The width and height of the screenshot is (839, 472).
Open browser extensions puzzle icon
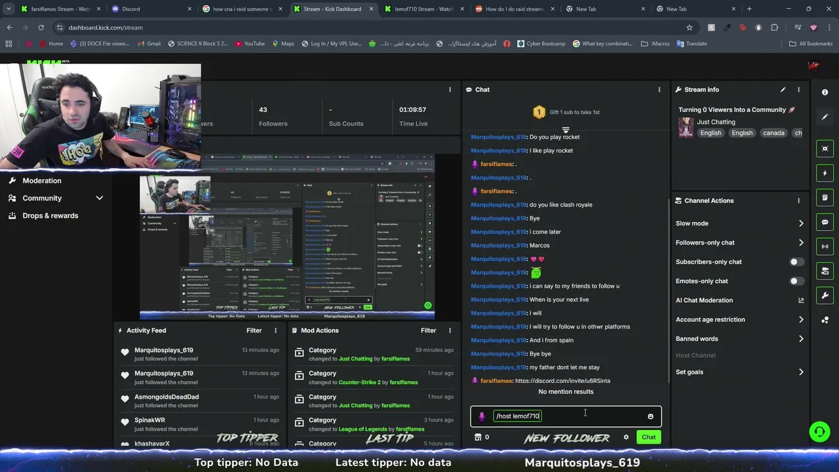point(775,28)
